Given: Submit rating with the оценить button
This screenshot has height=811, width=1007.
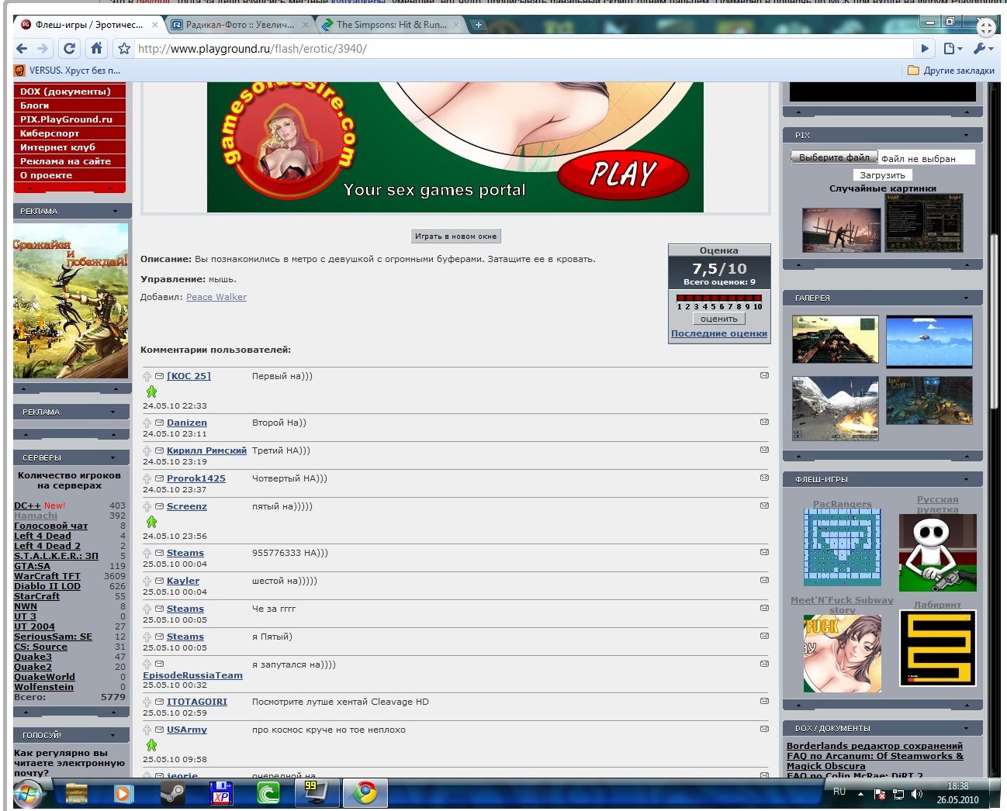Looking at the screenshot, I should pos(719,319).
